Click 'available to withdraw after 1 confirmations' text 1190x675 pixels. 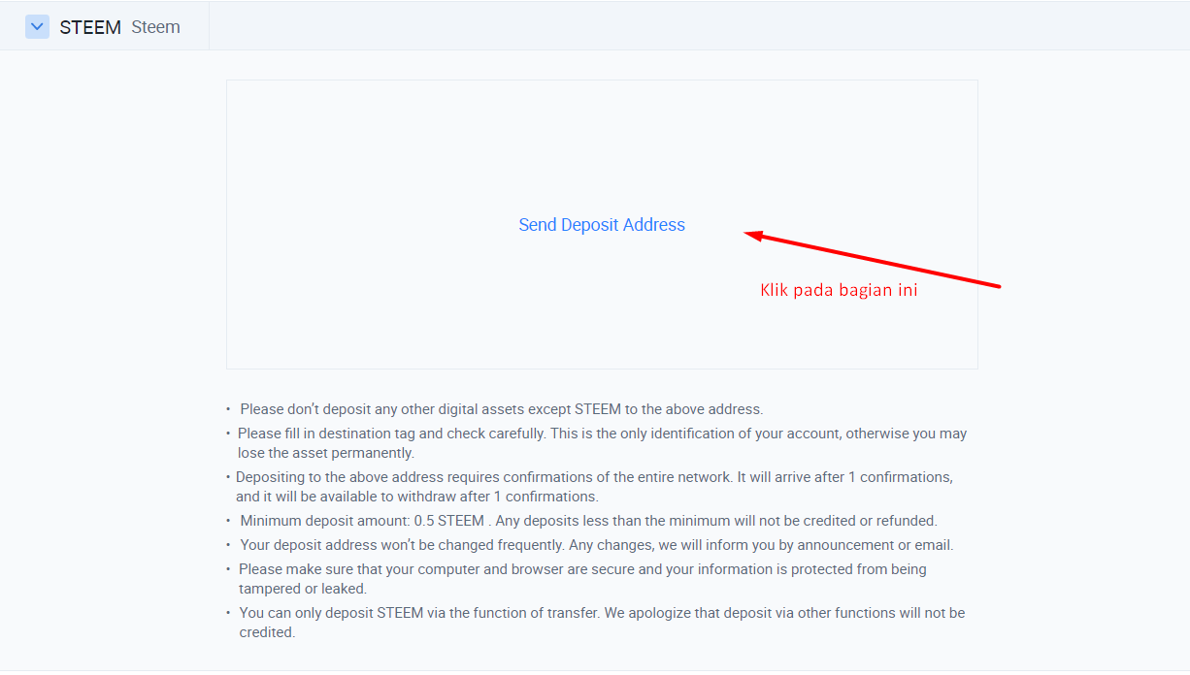click(x=416, y=497)
